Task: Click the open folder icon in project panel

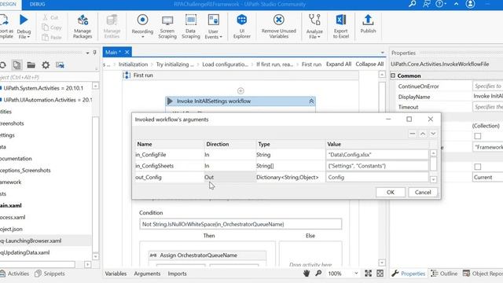Action: pos(31,65)
